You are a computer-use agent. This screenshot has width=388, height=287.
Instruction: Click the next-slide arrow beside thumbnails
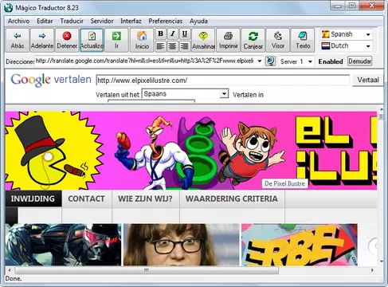pos(373,246)
